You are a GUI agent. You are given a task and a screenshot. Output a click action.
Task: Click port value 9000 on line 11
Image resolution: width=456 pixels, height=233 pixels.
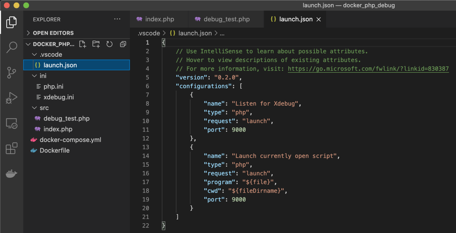coord(239,130)
